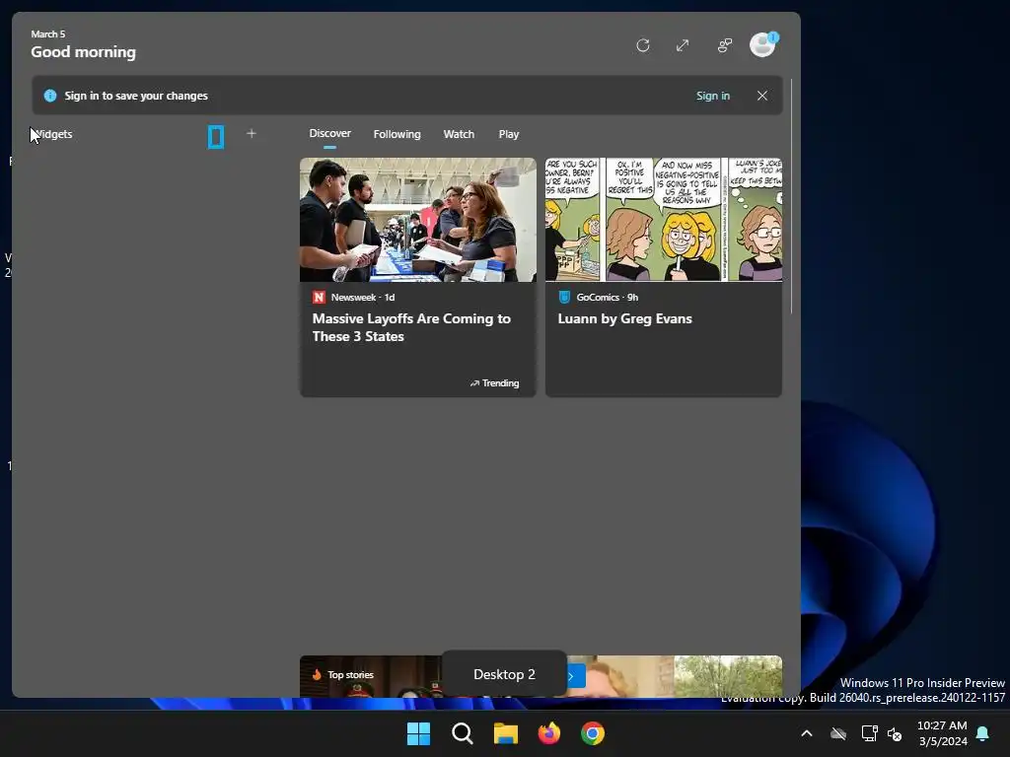The image size is (1010, 757).
Task: Show hidden system tray icons
Action: [807, 733]
